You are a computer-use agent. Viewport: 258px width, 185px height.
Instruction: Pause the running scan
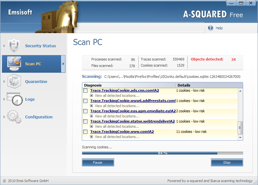(x=98, y=162)
